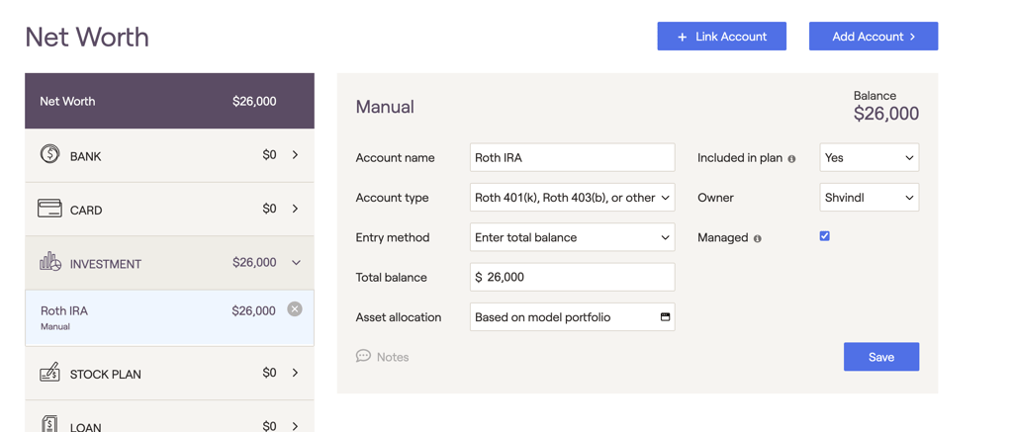
Task: Collapse the Investment section chevron
Action: pos(295,263)
